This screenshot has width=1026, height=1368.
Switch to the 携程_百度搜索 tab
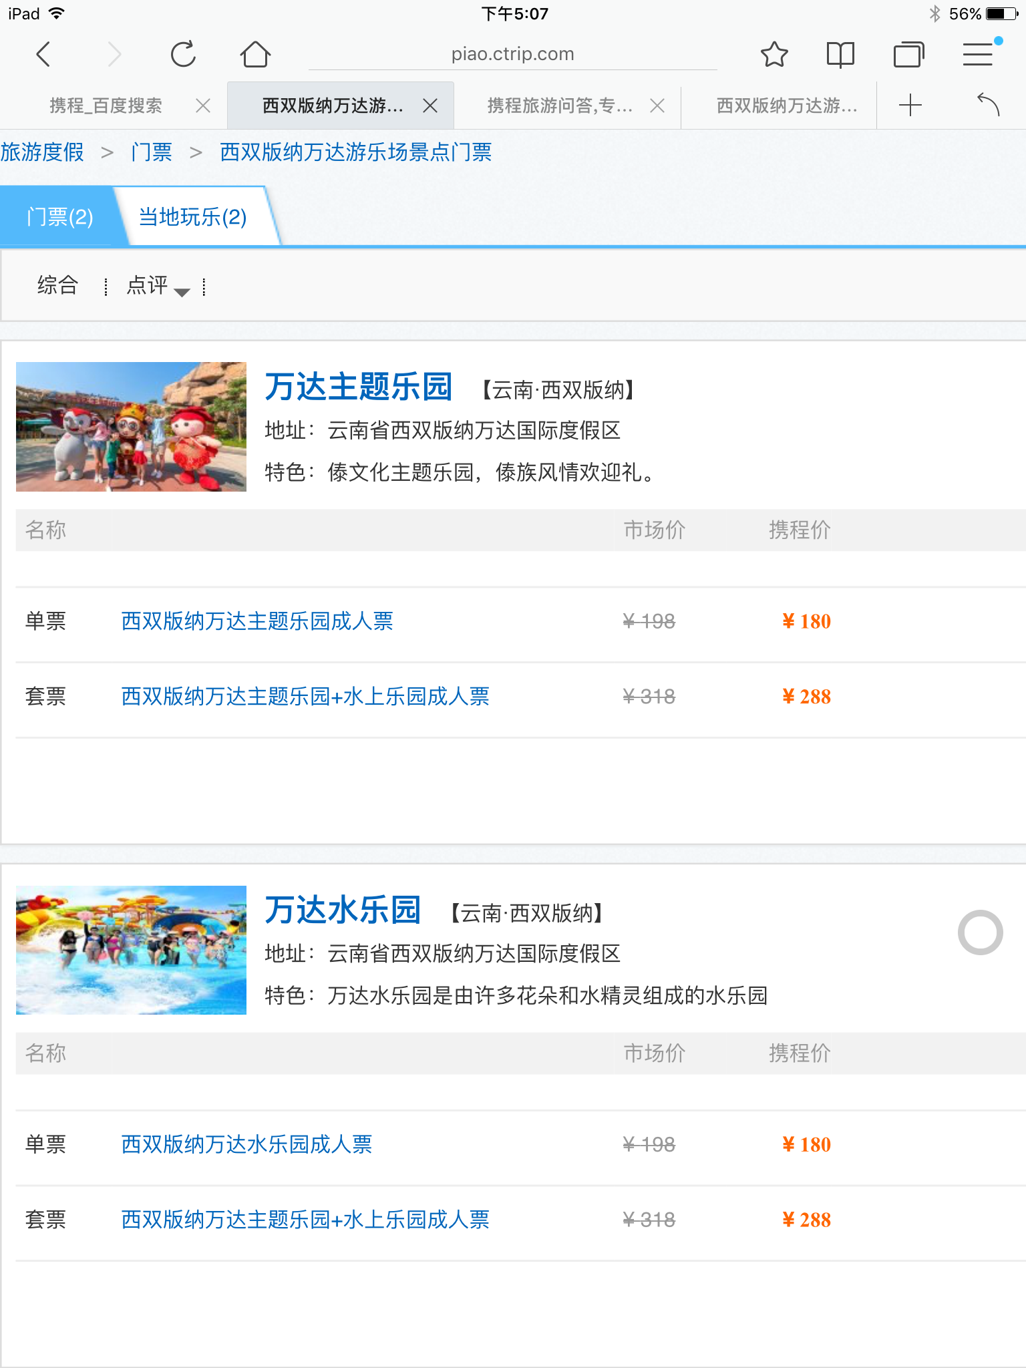(106, 106)
